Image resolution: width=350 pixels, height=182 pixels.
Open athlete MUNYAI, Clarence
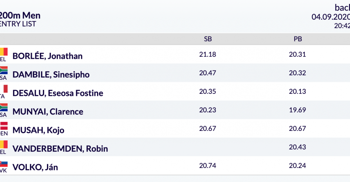point(48,112)
